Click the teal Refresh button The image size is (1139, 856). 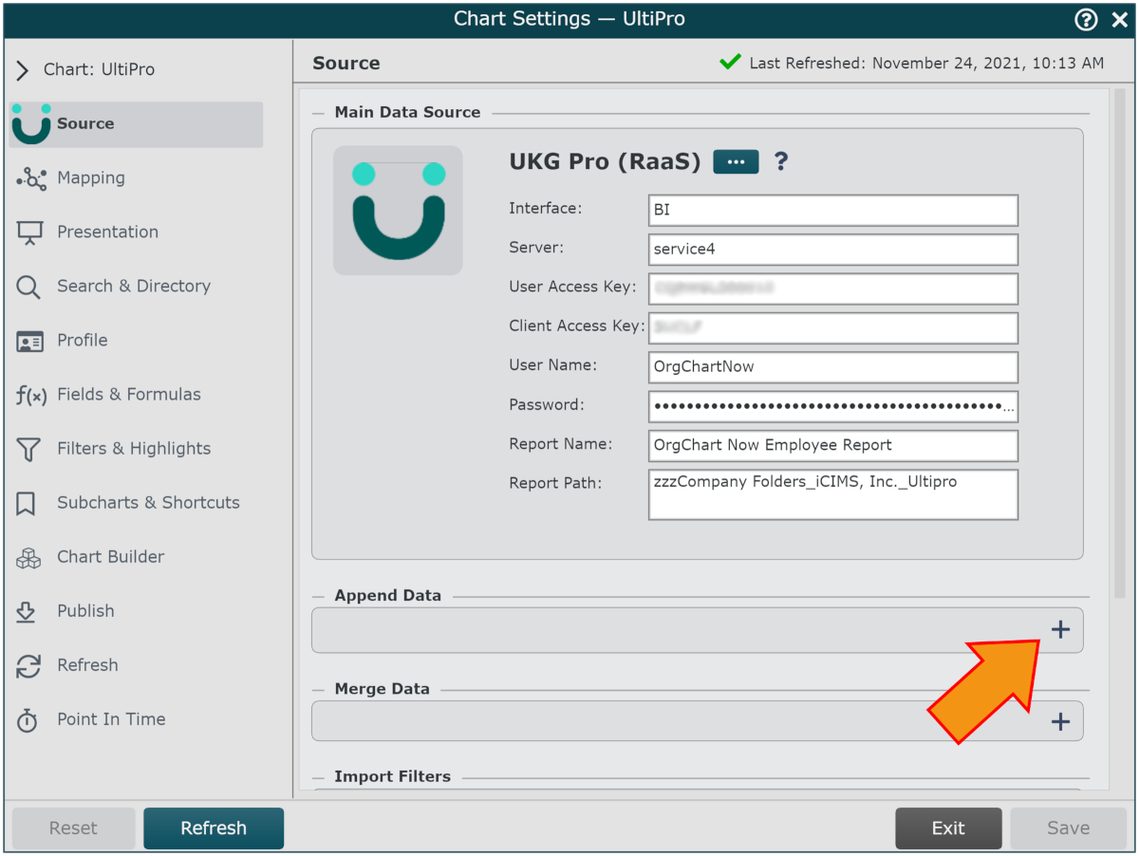pos(214,828)
